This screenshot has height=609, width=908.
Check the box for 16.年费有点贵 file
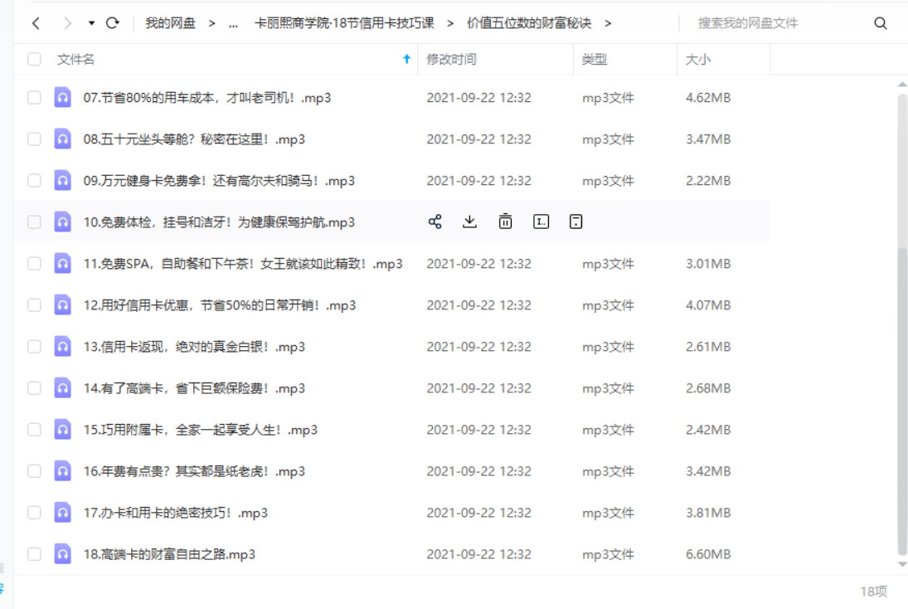click(34, 471)
